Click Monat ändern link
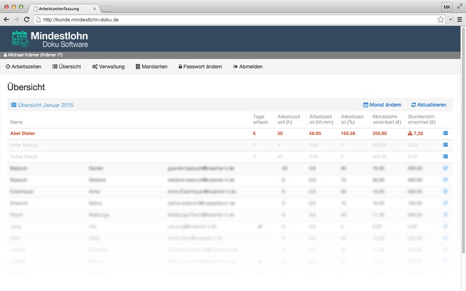The image size is (466, 291). click(382, 105)
